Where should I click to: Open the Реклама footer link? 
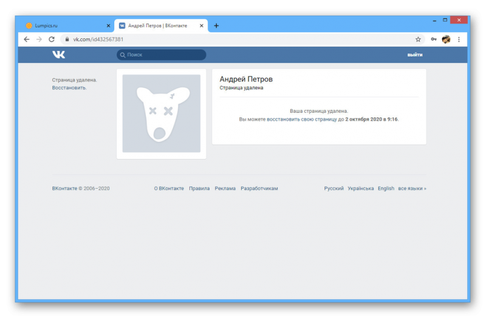[225, 188]
